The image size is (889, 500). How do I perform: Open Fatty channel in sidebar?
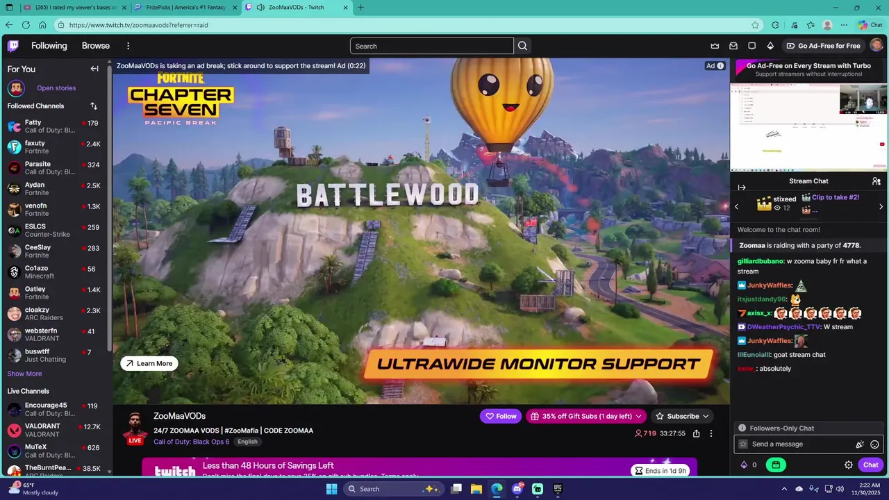(x=54, y=126)
